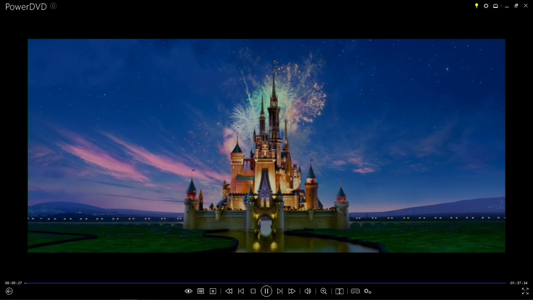
Task: Skip to the next chapter
Action: (280, 291)
